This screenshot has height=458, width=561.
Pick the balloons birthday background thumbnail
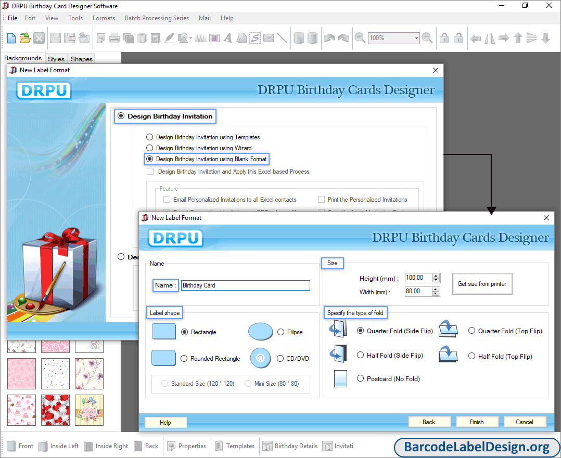click(89, 410)
